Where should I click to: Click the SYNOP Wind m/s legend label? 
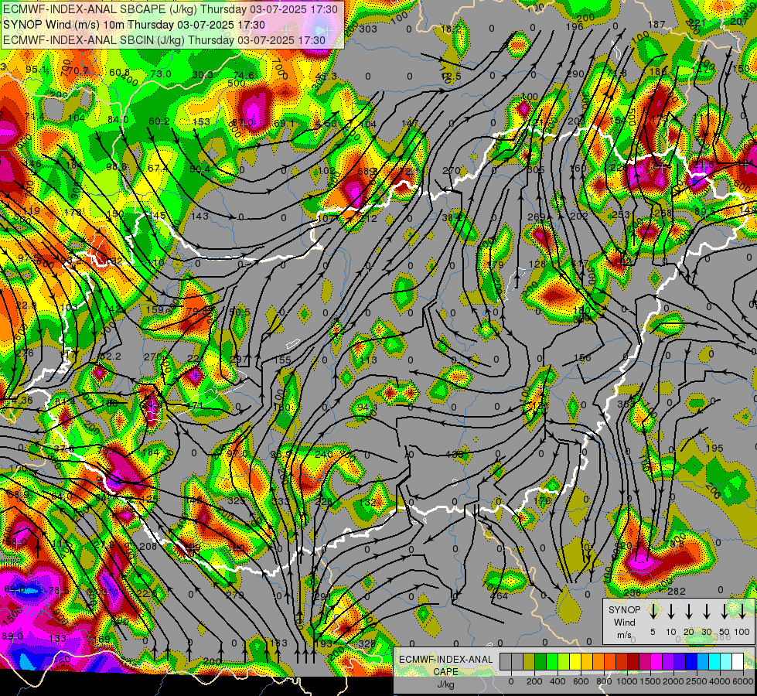pyautogui.click(x=624, y=622)
